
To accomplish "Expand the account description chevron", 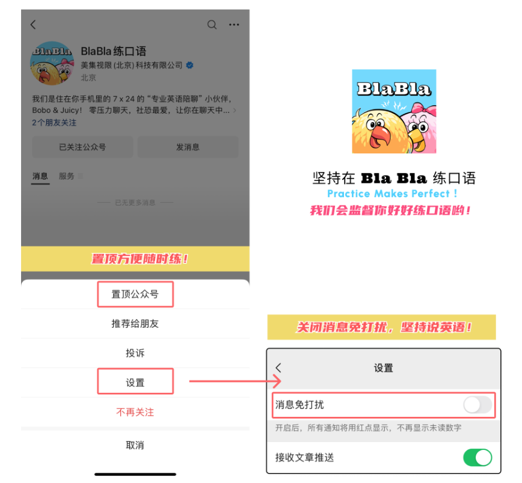I will [x=235, y=110].
